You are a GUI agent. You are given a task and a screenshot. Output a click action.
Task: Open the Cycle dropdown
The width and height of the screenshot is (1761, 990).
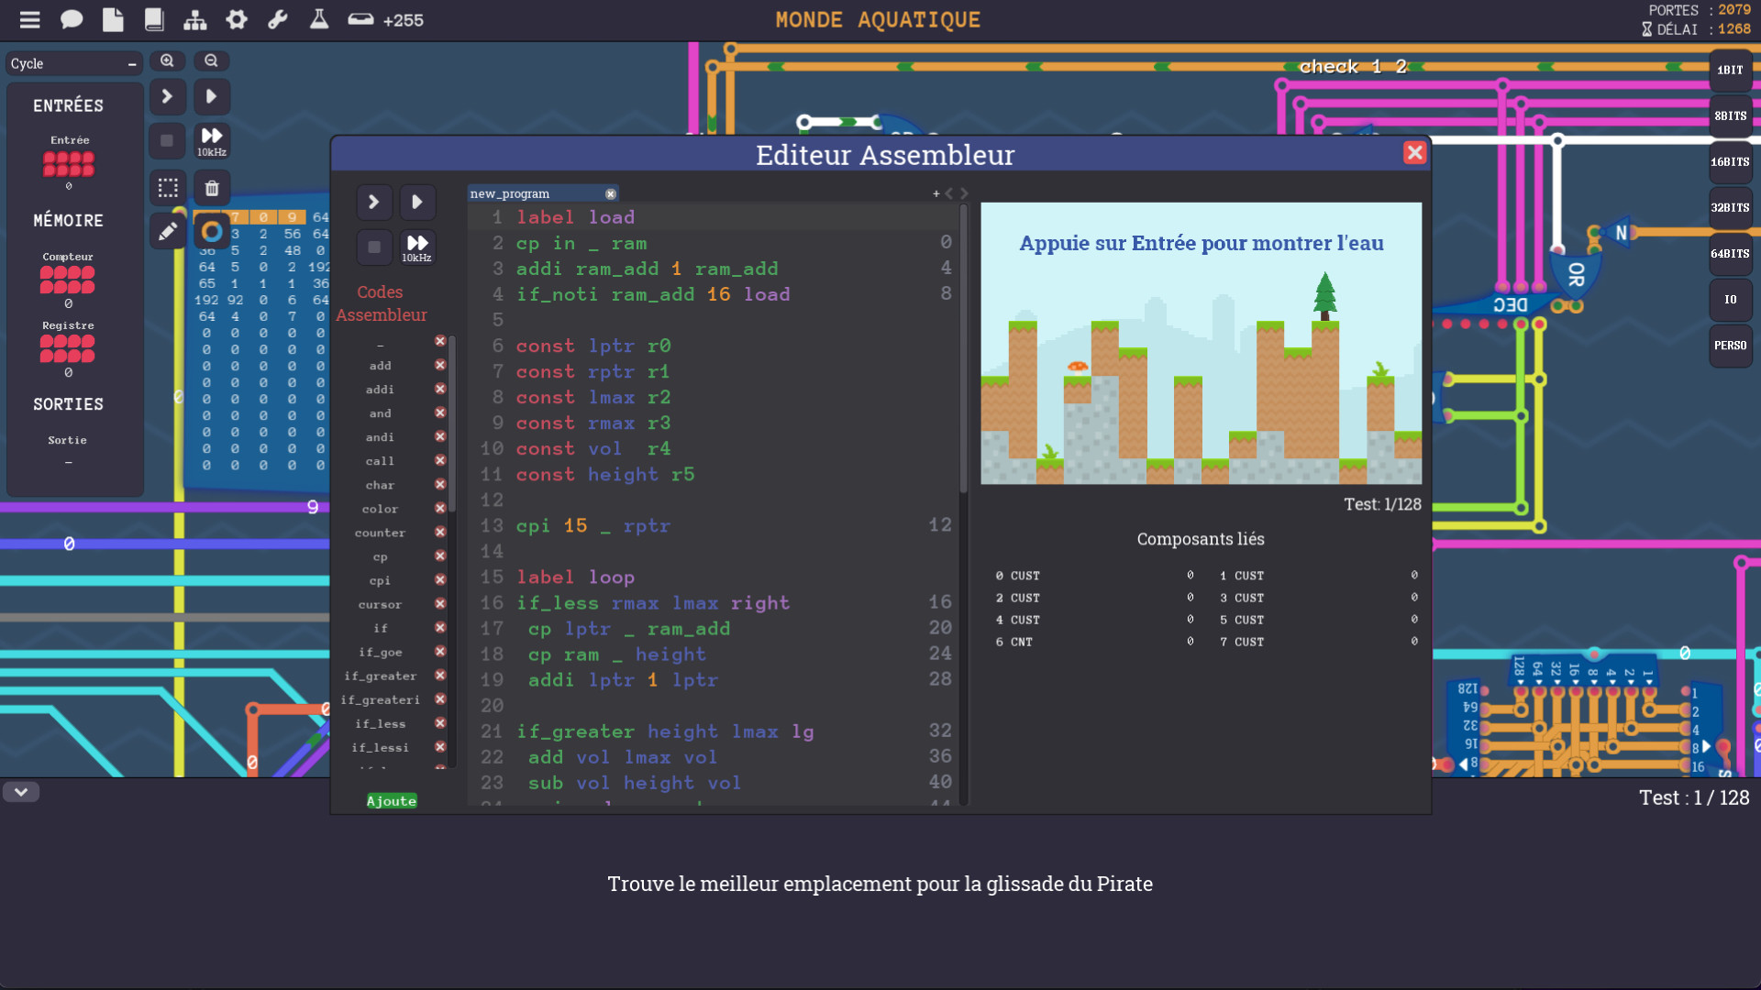coord(73,63)
